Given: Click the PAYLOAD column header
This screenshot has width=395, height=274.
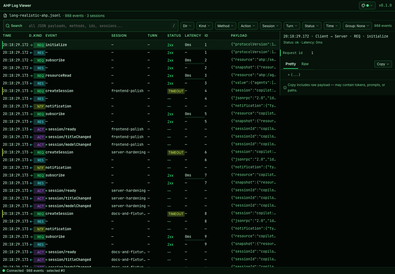Looking at the screenshot, I should click(239, 36).
